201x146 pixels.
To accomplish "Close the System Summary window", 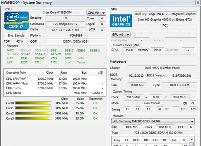I will [198, 3].
